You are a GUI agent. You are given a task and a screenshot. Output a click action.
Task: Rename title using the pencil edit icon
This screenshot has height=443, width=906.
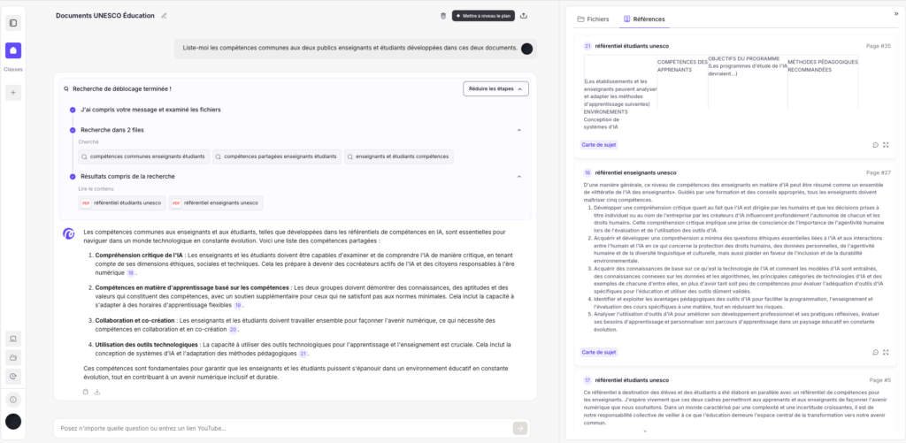coord(164,16)
